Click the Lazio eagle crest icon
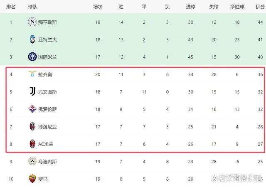 pyautogui.click(x=32, y=74)
